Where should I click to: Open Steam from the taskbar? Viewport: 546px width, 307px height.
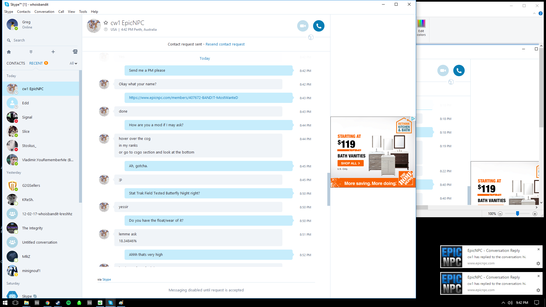58,303
